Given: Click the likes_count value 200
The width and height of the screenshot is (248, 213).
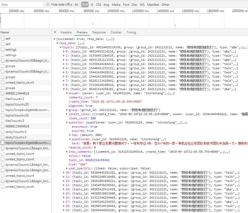Looking at the screenshot, I should 93,118.
